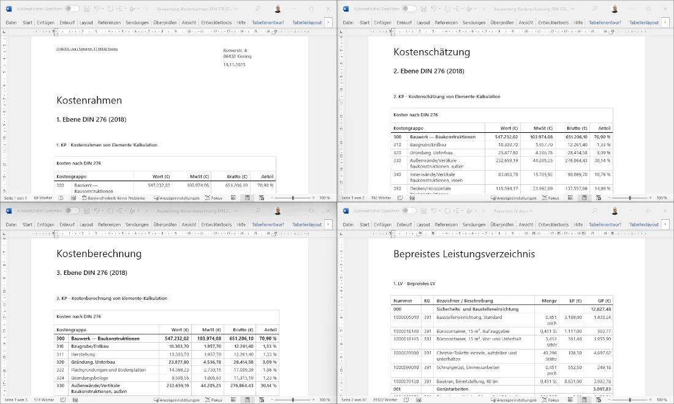Switch to the Tabellenentwurf tab in the Bepreistes LV window
This screenshot has height=404, width=674.
[605, 225]
